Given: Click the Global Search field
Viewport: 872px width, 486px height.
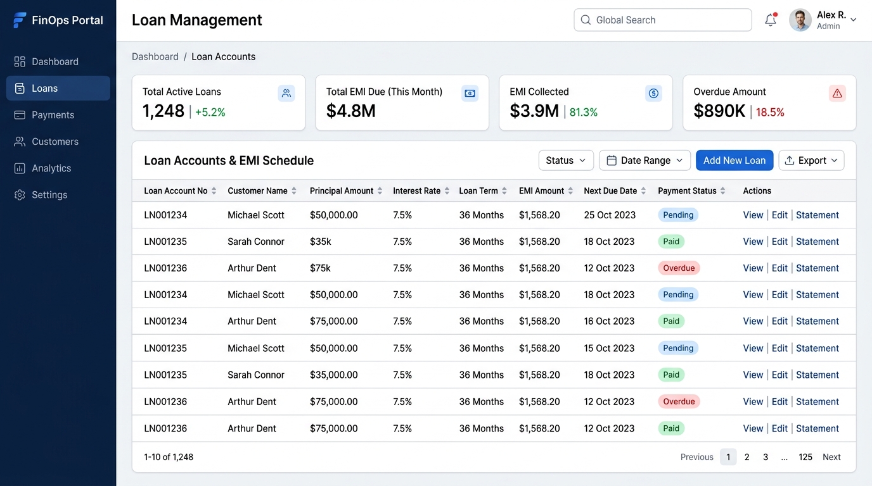Looking at the screenshot, I should [662, 20].
